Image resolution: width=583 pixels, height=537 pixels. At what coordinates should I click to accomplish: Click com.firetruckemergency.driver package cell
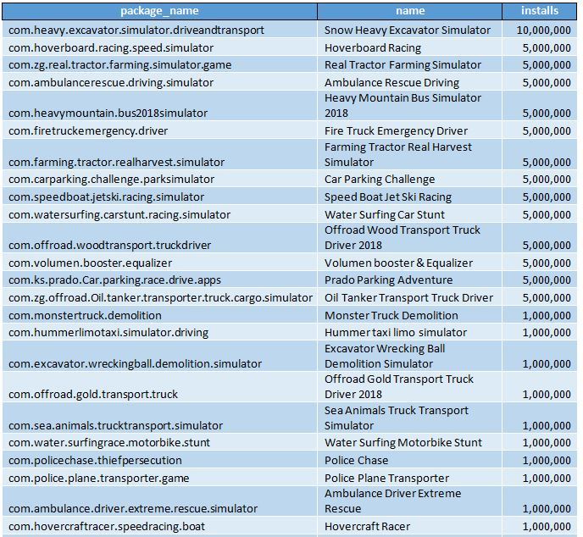(159, 130)
